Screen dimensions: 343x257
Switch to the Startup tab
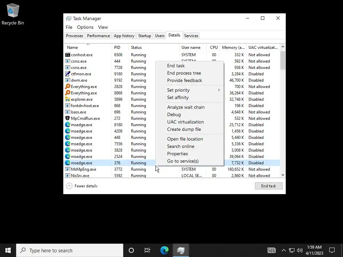[x=145, y=35]
